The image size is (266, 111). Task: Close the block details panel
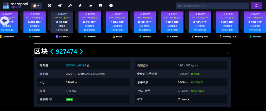tap(228, 53)
